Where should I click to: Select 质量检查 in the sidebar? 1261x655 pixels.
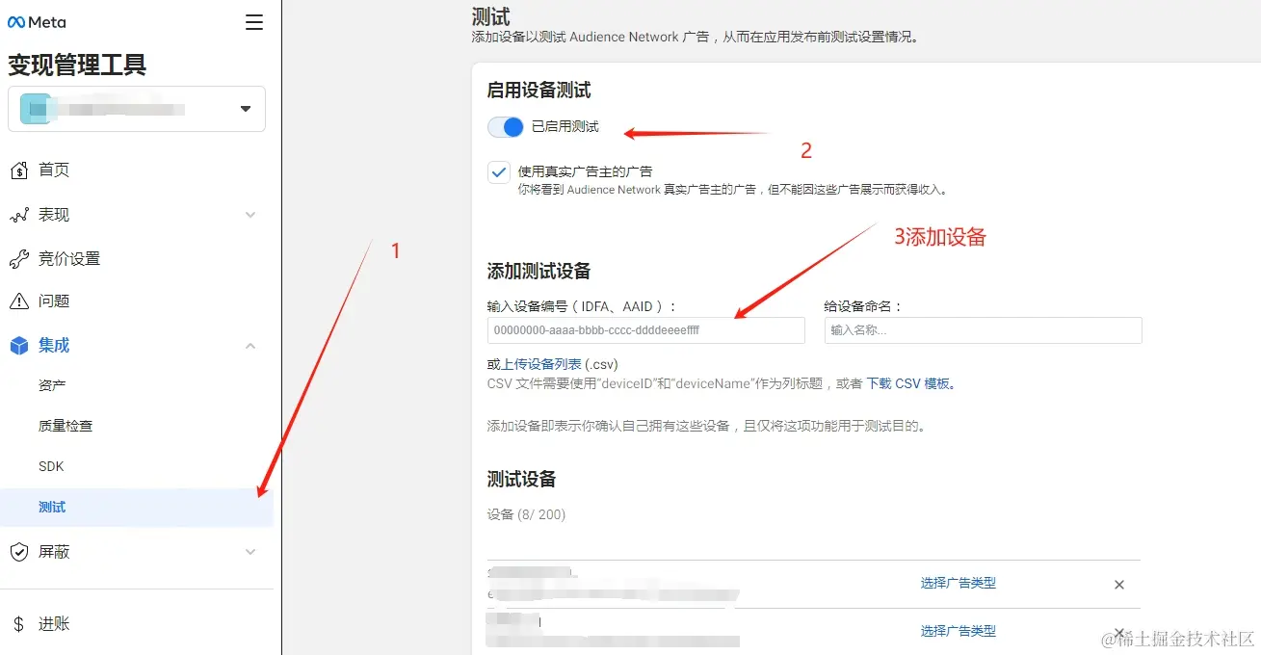point(64,425)
